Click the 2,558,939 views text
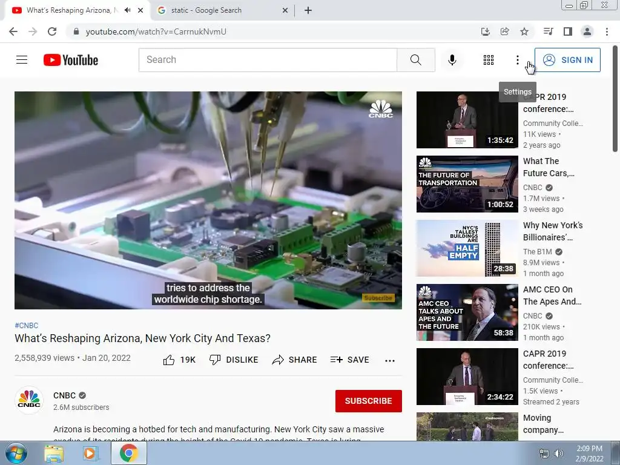This screenshot has height=465, width=620. tap(44, 358)
